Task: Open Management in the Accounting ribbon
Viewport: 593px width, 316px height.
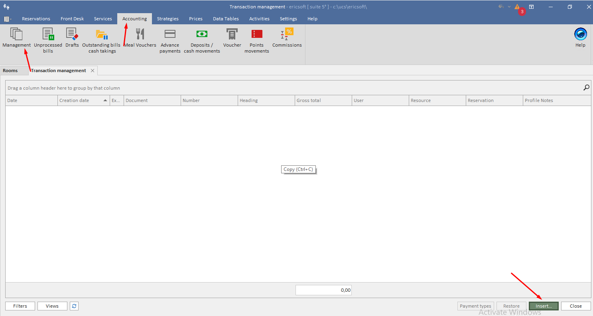Action: (x=16, y=38)
